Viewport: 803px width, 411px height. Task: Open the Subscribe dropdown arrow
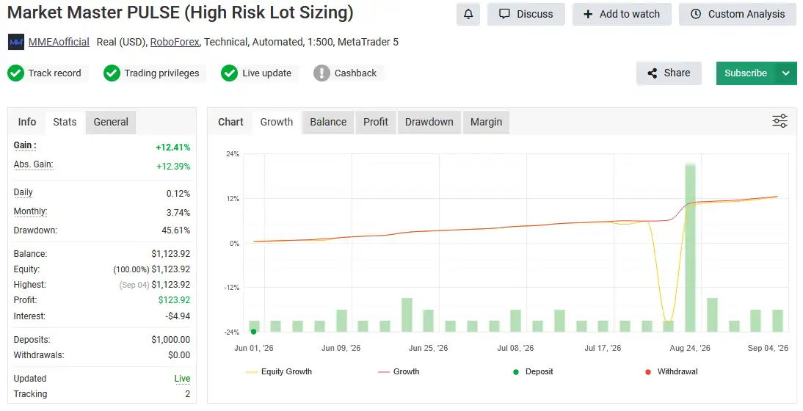(786, 73)
